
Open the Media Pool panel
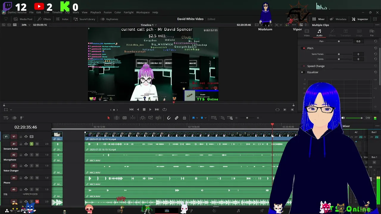coord(23,19)
